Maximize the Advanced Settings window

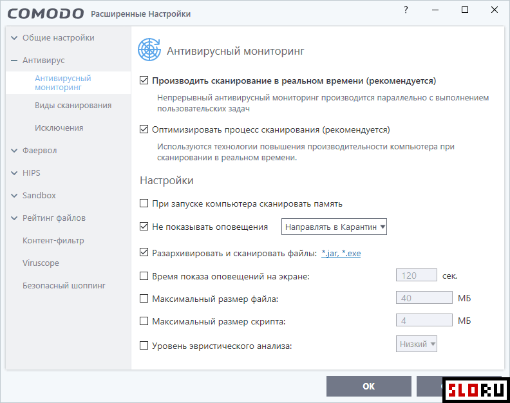point(465,10)
